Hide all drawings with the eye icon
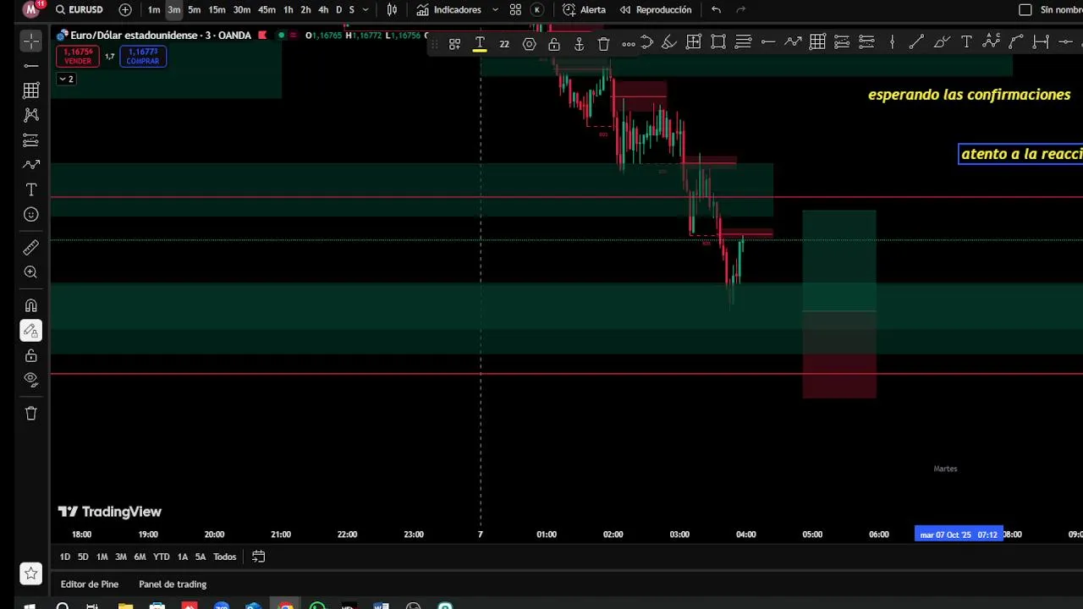The height and width of the screenshot is (609, 1083). (30, 379)
